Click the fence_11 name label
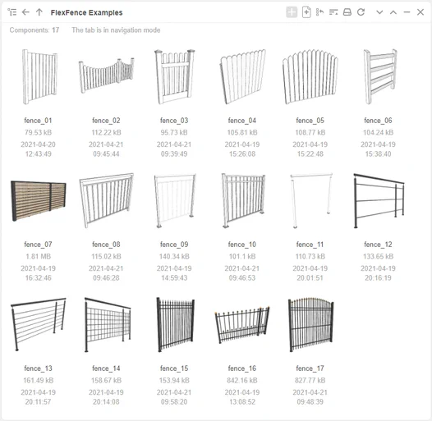The height and width of the screenshot is (421, 432). pyautogui.click(x=310, y=245)
